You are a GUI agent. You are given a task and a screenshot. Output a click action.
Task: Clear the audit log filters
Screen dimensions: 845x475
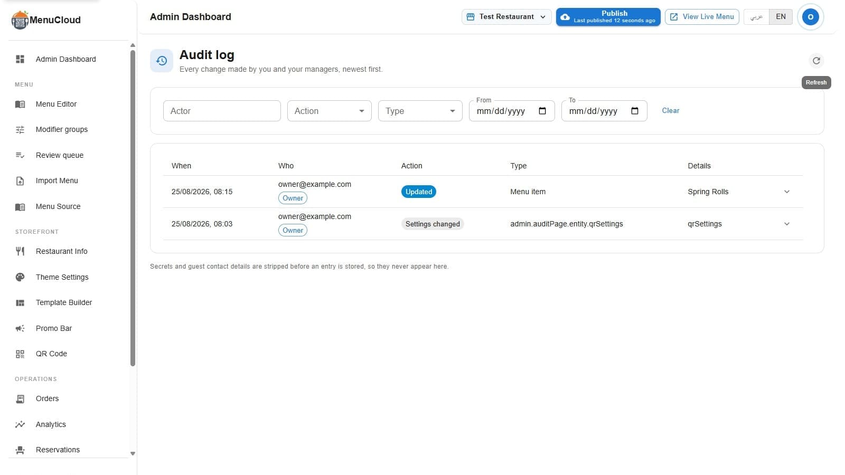(671, 111)
